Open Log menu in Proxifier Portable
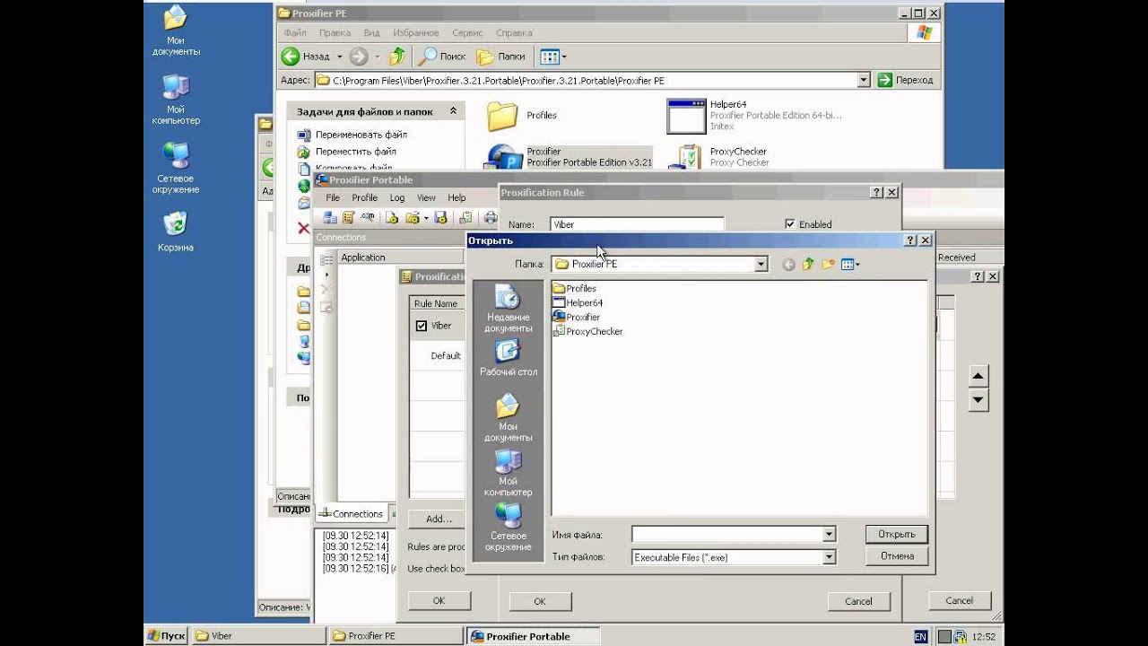The height and width of the screenshot is (646, 1148). pyautogui.click(x=397, y=197)
